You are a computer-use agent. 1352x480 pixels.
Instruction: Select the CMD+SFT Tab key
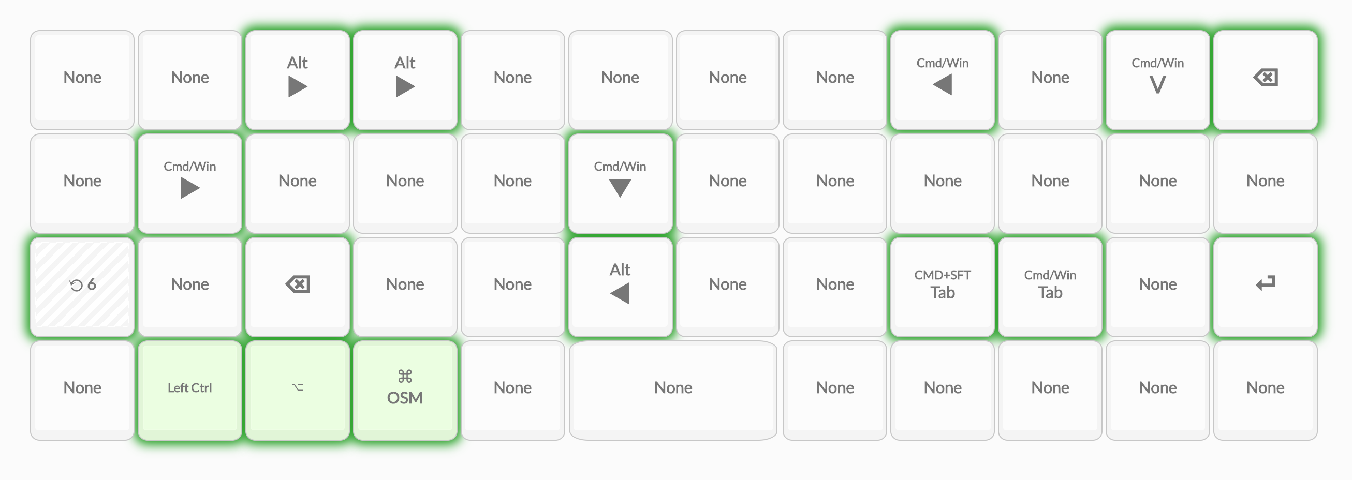point(942,286)
